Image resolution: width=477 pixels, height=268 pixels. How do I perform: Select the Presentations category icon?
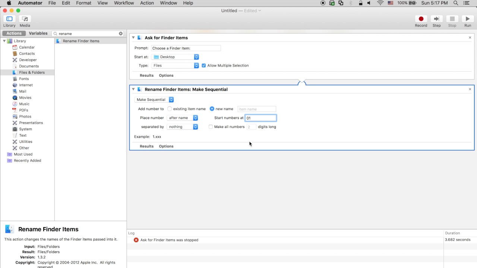tap(15, 123)
